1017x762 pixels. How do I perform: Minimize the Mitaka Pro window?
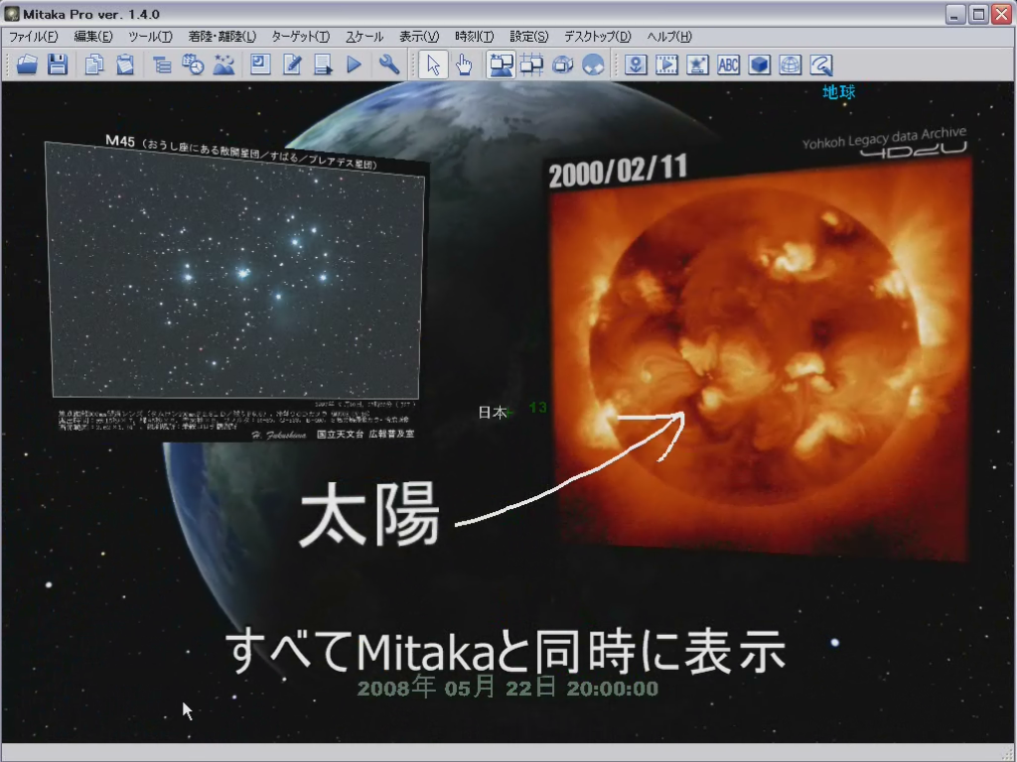(954, 14)
